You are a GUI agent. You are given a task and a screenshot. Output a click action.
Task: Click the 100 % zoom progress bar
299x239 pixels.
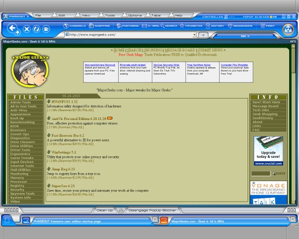(245, 36)
